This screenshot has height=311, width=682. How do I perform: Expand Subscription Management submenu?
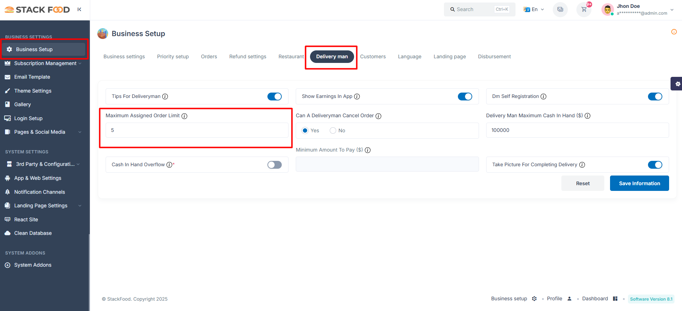coord(80,63)
